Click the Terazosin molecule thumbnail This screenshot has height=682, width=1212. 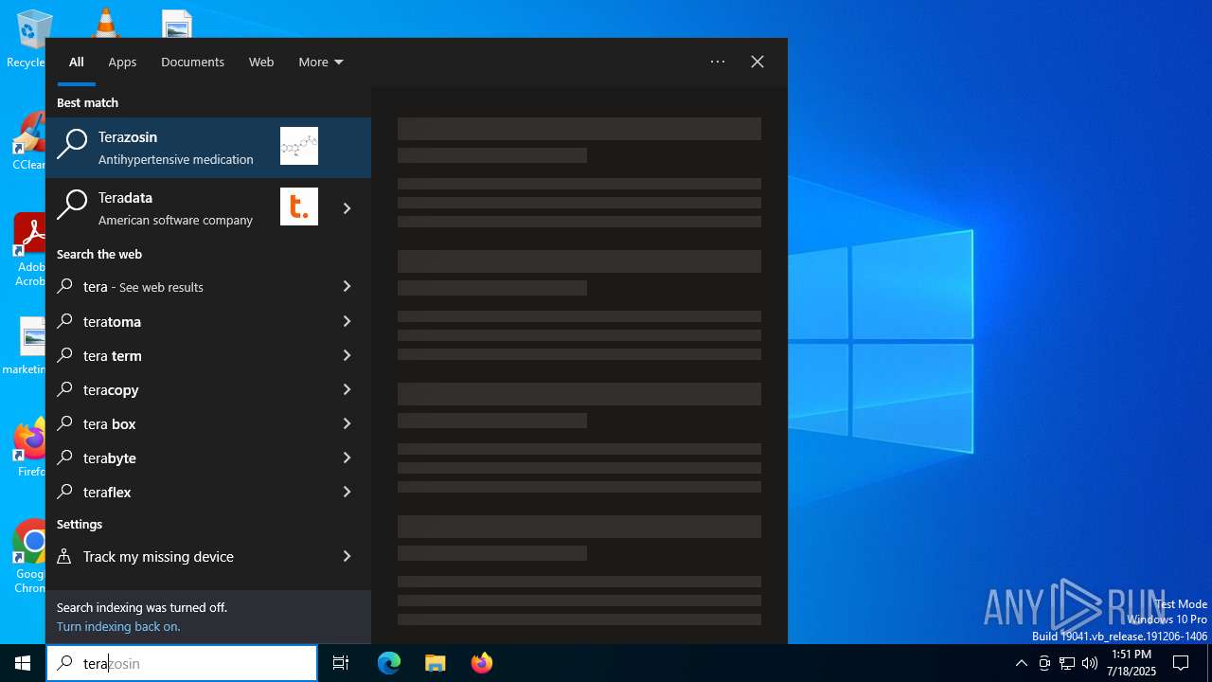(299, 146)
